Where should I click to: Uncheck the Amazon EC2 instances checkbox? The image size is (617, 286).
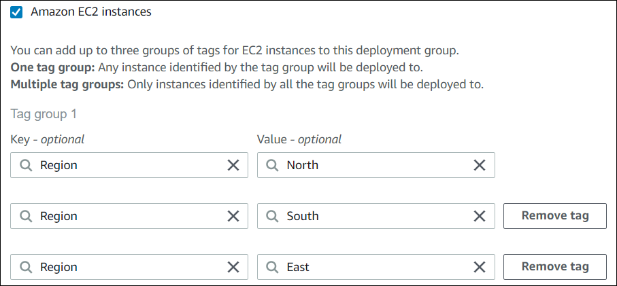click(x=17, y=12)
